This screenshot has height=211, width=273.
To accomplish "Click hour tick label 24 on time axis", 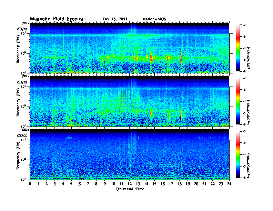I will click(229, 184).
